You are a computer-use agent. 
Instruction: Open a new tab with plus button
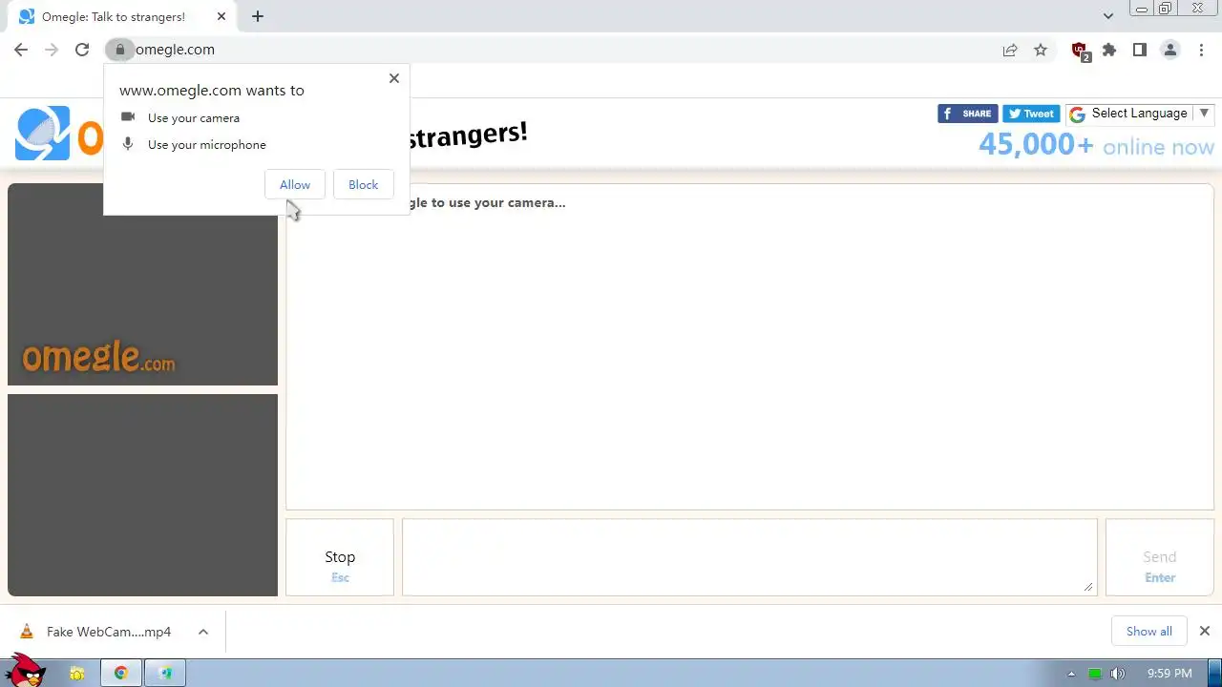coord(258,16)
